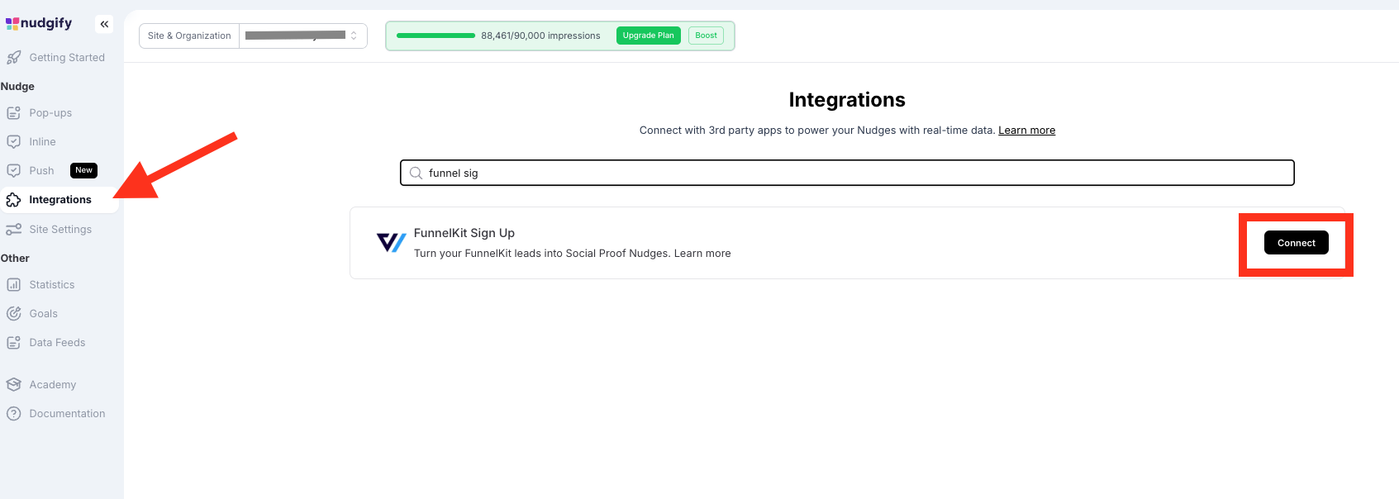Open Academy in the sidebar
This screenshot has width=1399, height=499.
click(x=52, y=385)
